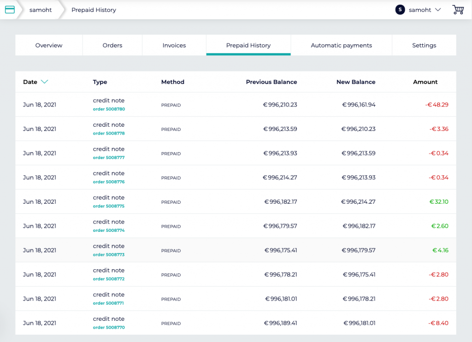Open the Orders tab
Viewport: 472px width, 342px height.
112,45
